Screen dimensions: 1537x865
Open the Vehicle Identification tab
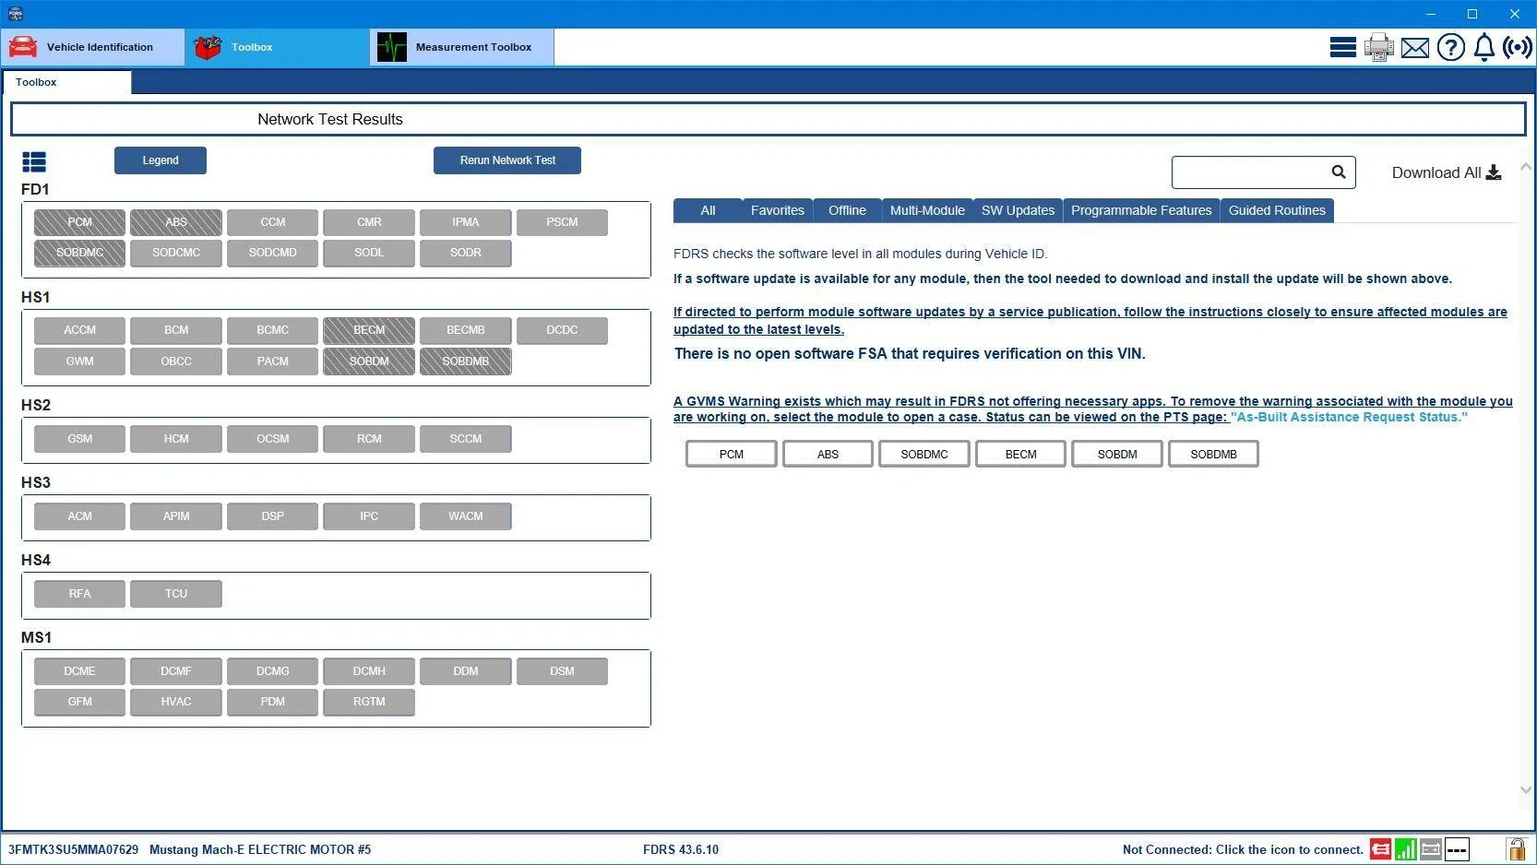(92, 47)
